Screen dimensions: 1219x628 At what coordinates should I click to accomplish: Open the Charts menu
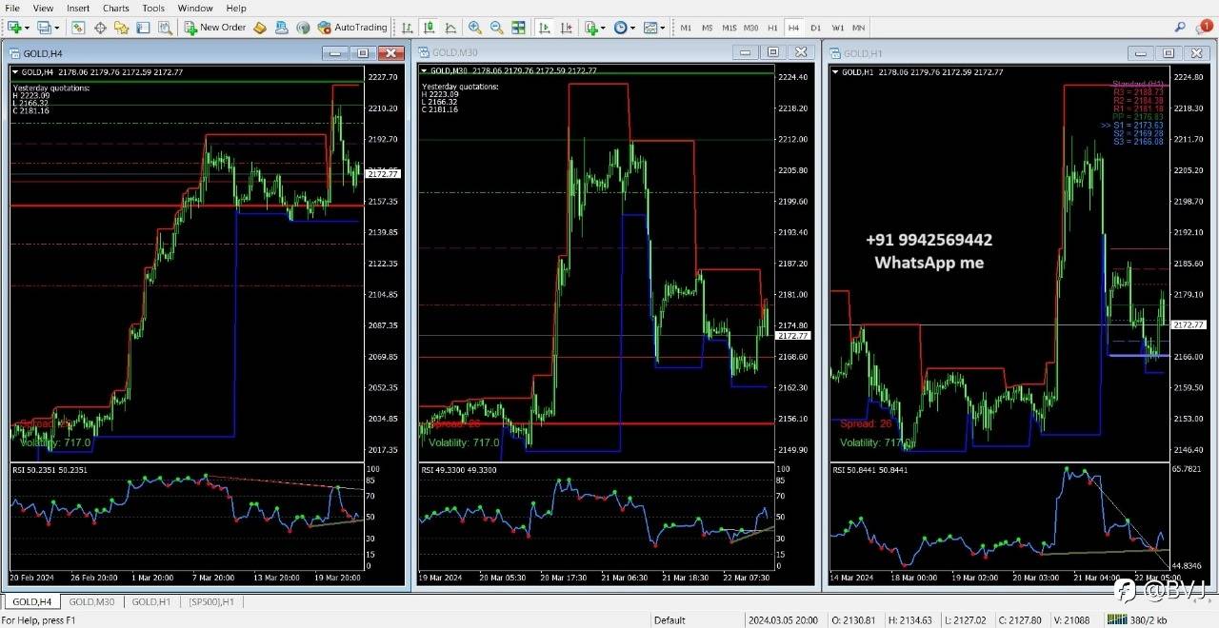pos(116,8)
